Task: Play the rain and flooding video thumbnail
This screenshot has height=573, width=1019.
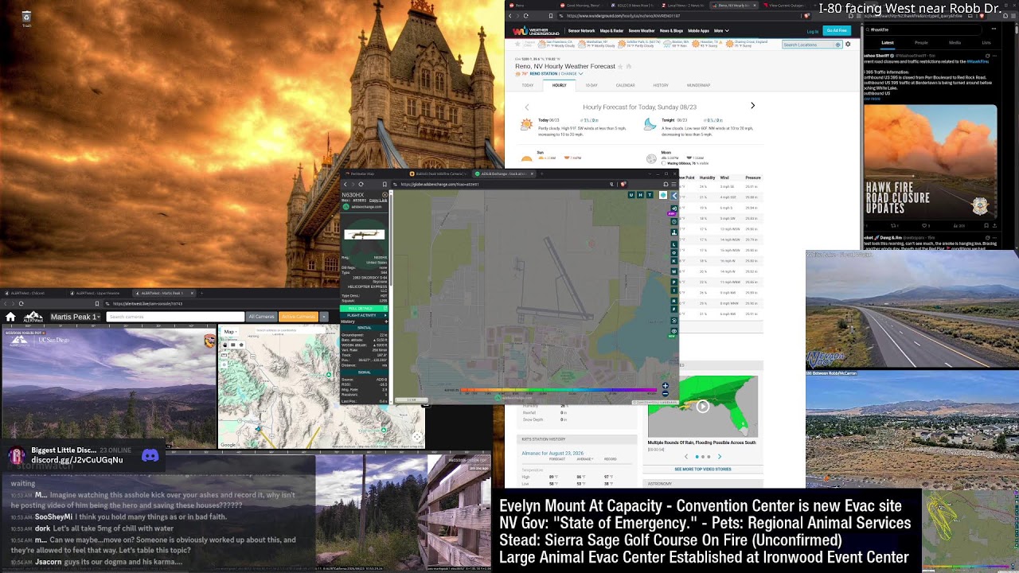Action: pyautogui.click(x=703, y=407)
